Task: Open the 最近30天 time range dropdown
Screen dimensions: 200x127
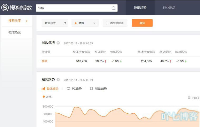Action: click(55, 23)
